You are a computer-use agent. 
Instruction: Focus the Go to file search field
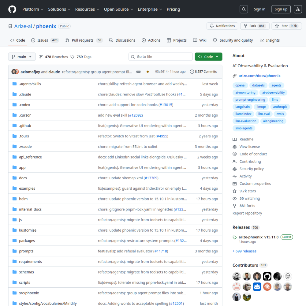point(160,57)
